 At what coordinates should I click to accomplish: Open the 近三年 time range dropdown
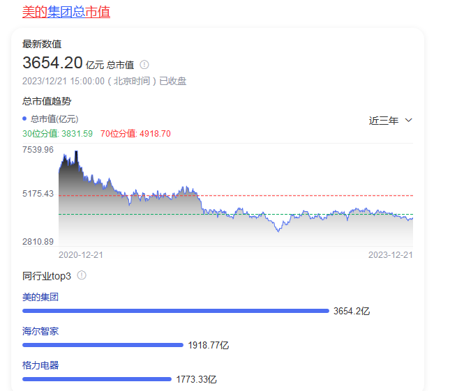[391, 121]
